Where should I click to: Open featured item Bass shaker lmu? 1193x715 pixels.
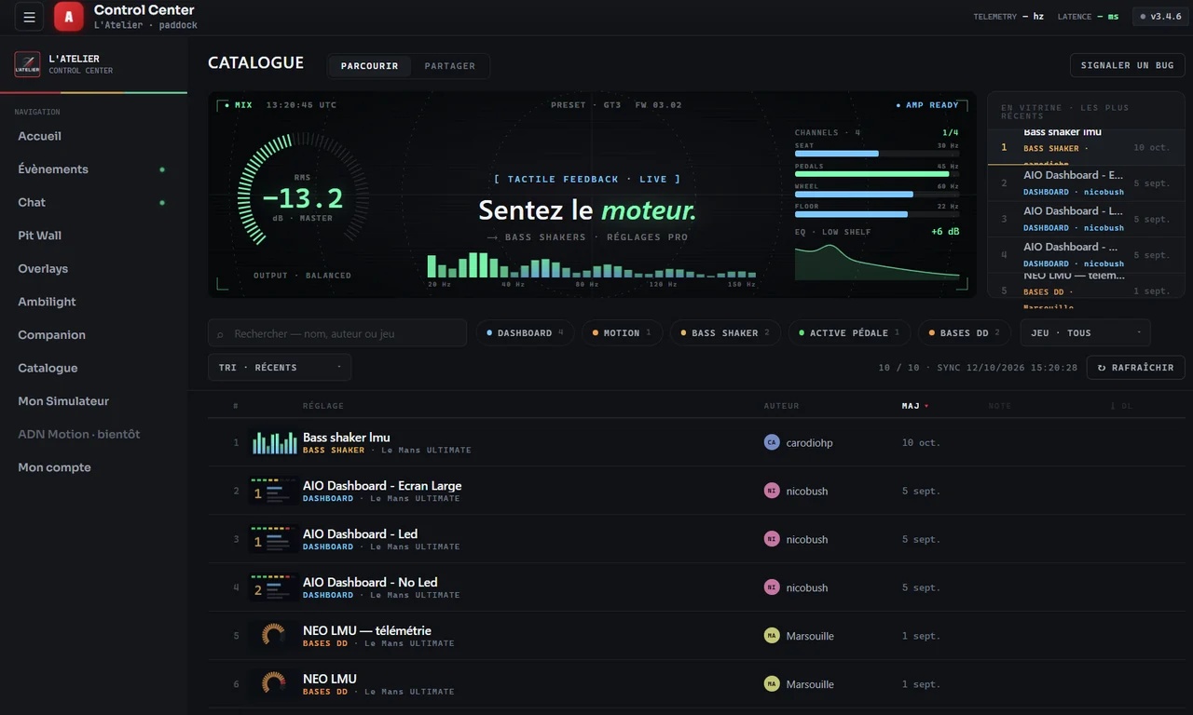click(x=1086, y=147)
